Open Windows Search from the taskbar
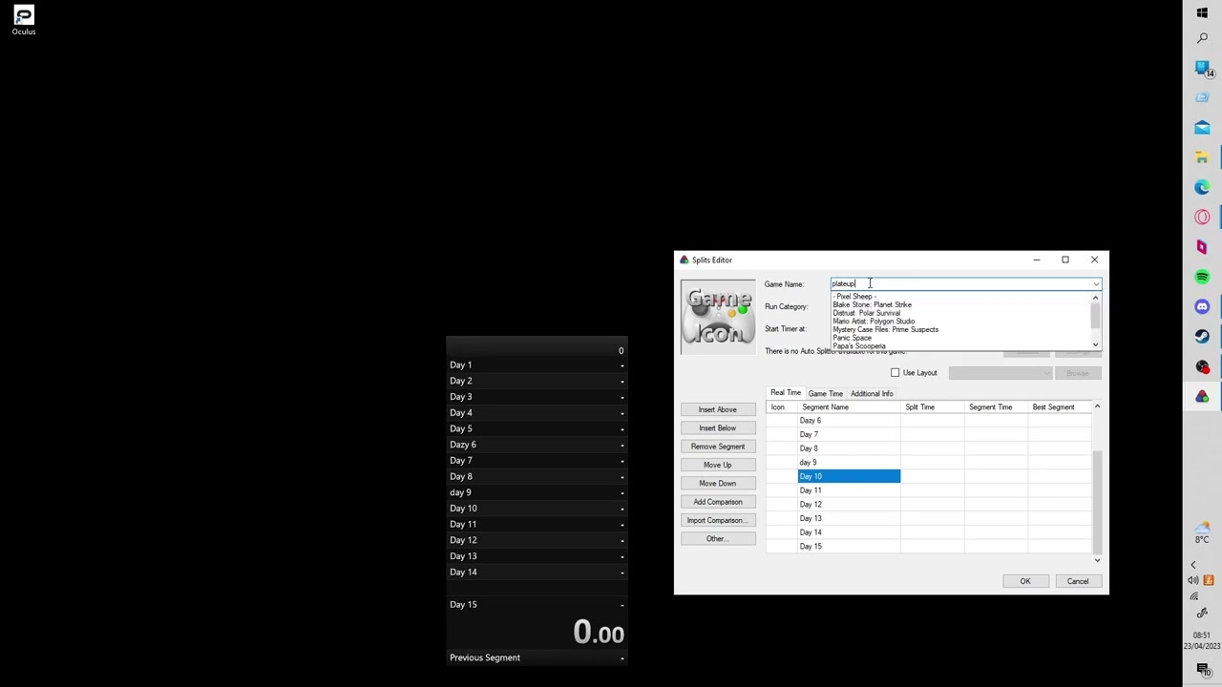Screen dimensions: 1222x687 pyautogui.click(x=1202, y=38)
